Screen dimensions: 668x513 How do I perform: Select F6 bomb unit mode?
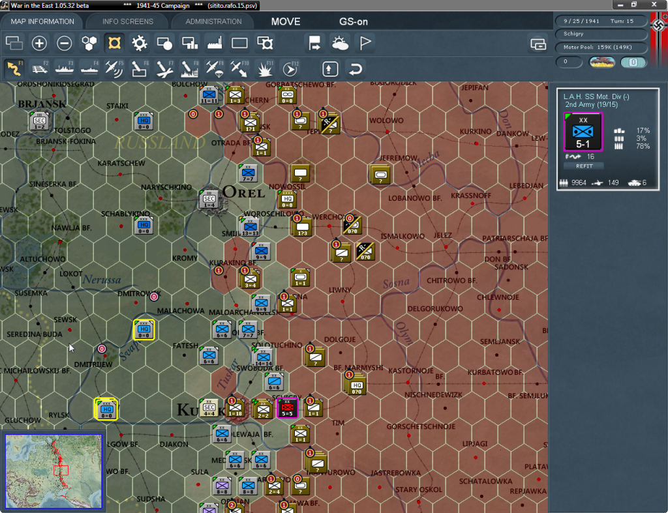(140, 69)
